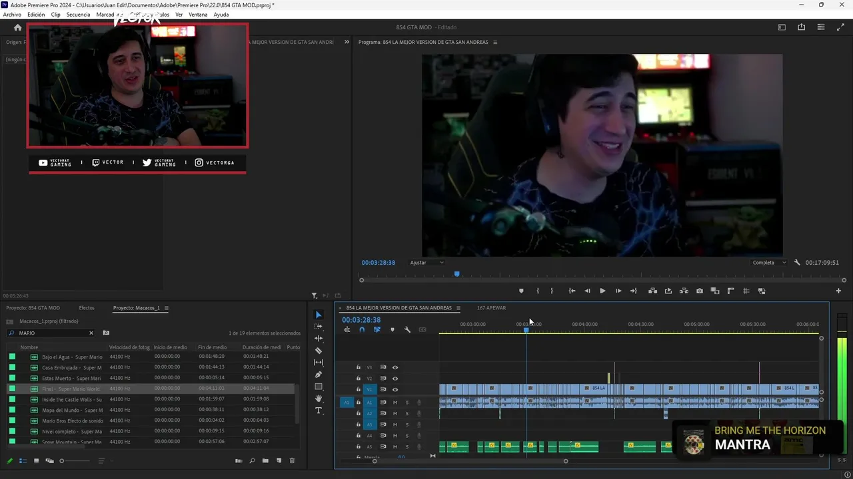Image resolution: width=853 pixels, height=479 pixels.
Task: Mute audio track A5
Action: tap(395, 446)
